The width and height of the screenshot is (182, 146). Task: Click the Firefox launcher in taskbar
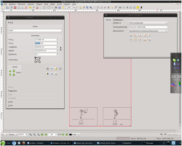[23, 143]
